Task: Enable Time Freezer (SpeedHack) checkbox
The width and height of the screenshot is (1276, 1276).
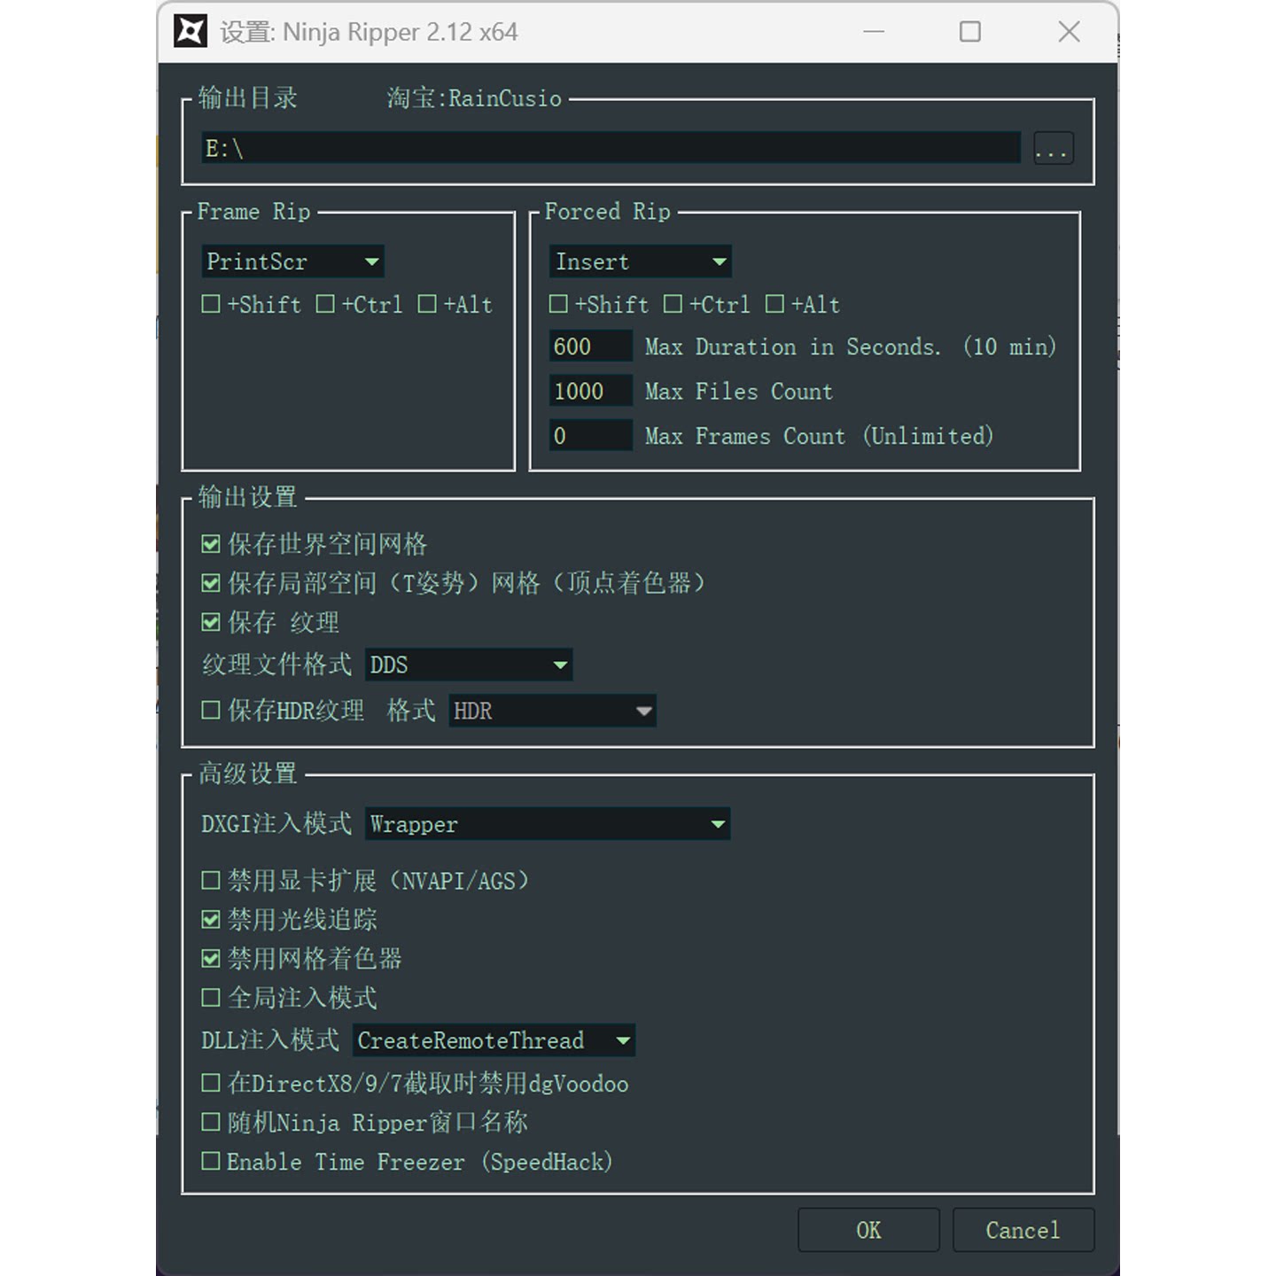Action: (x=211, y=1161)
